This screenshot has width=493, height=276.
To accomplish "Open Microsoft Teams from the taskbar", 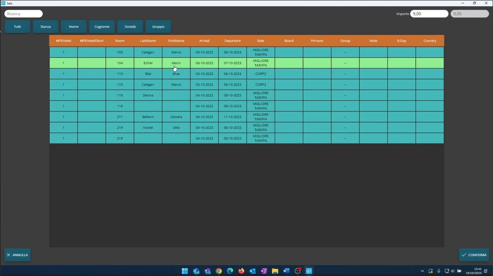I will [x=207, y=271].
